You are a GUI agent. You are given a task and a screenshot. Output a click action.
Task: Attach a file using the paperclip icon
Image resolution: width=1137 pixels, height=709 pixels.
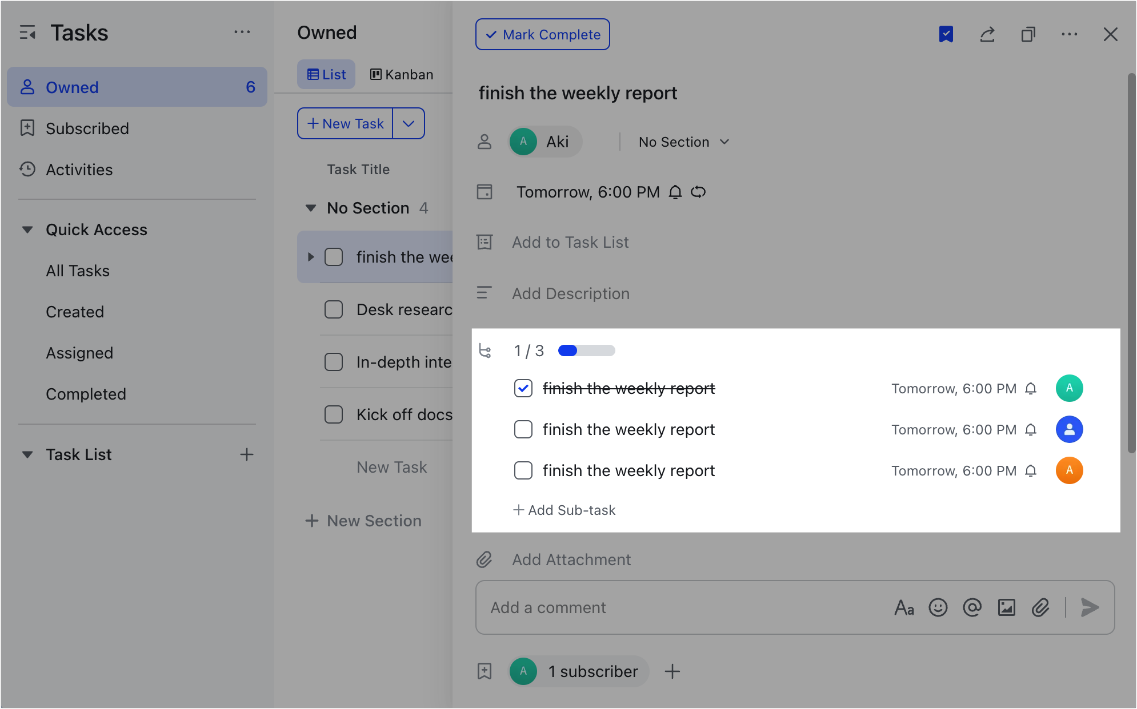1041,607
